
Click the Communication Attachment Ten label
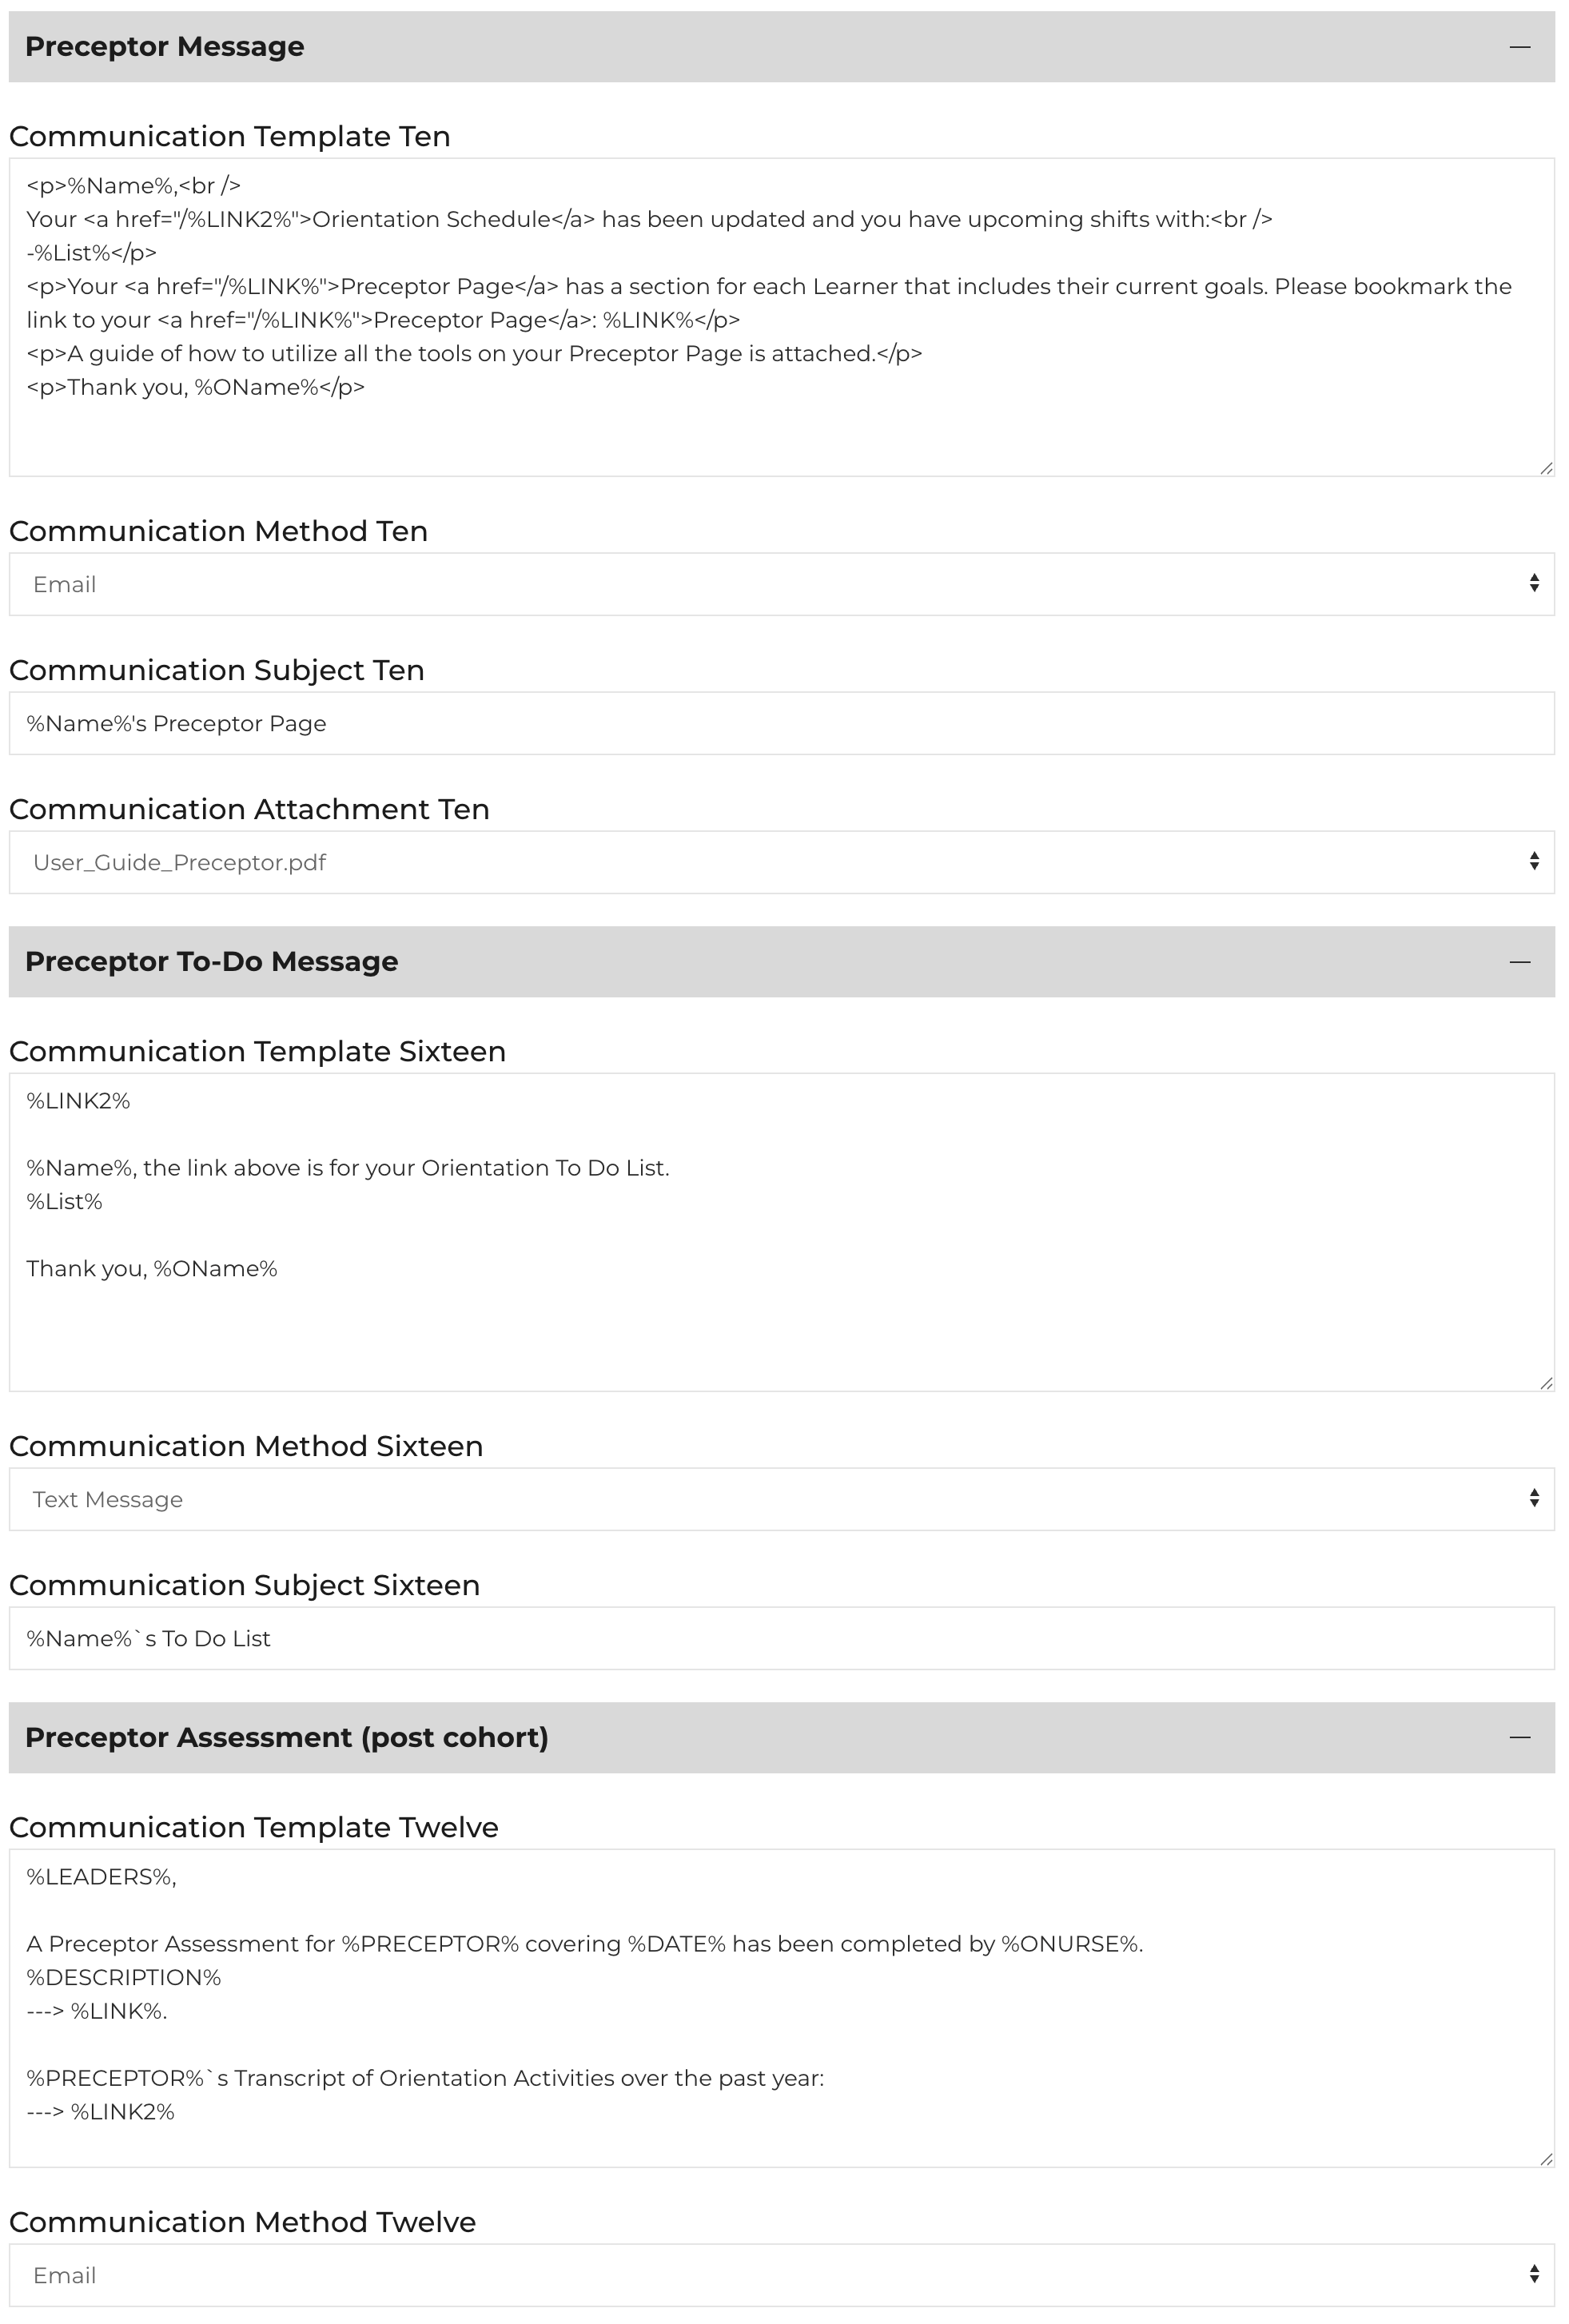click(x=249, y=809)
